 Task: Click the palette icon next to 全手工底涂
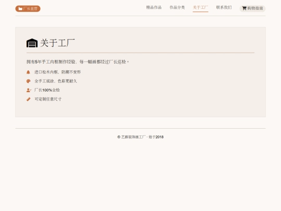[x=28, y=81]
